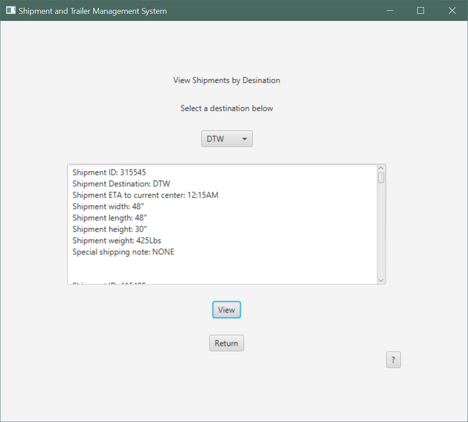Click the Shipment height: 30" line
This screenshot has height=422, width=468.
click(x=109, y=229)
